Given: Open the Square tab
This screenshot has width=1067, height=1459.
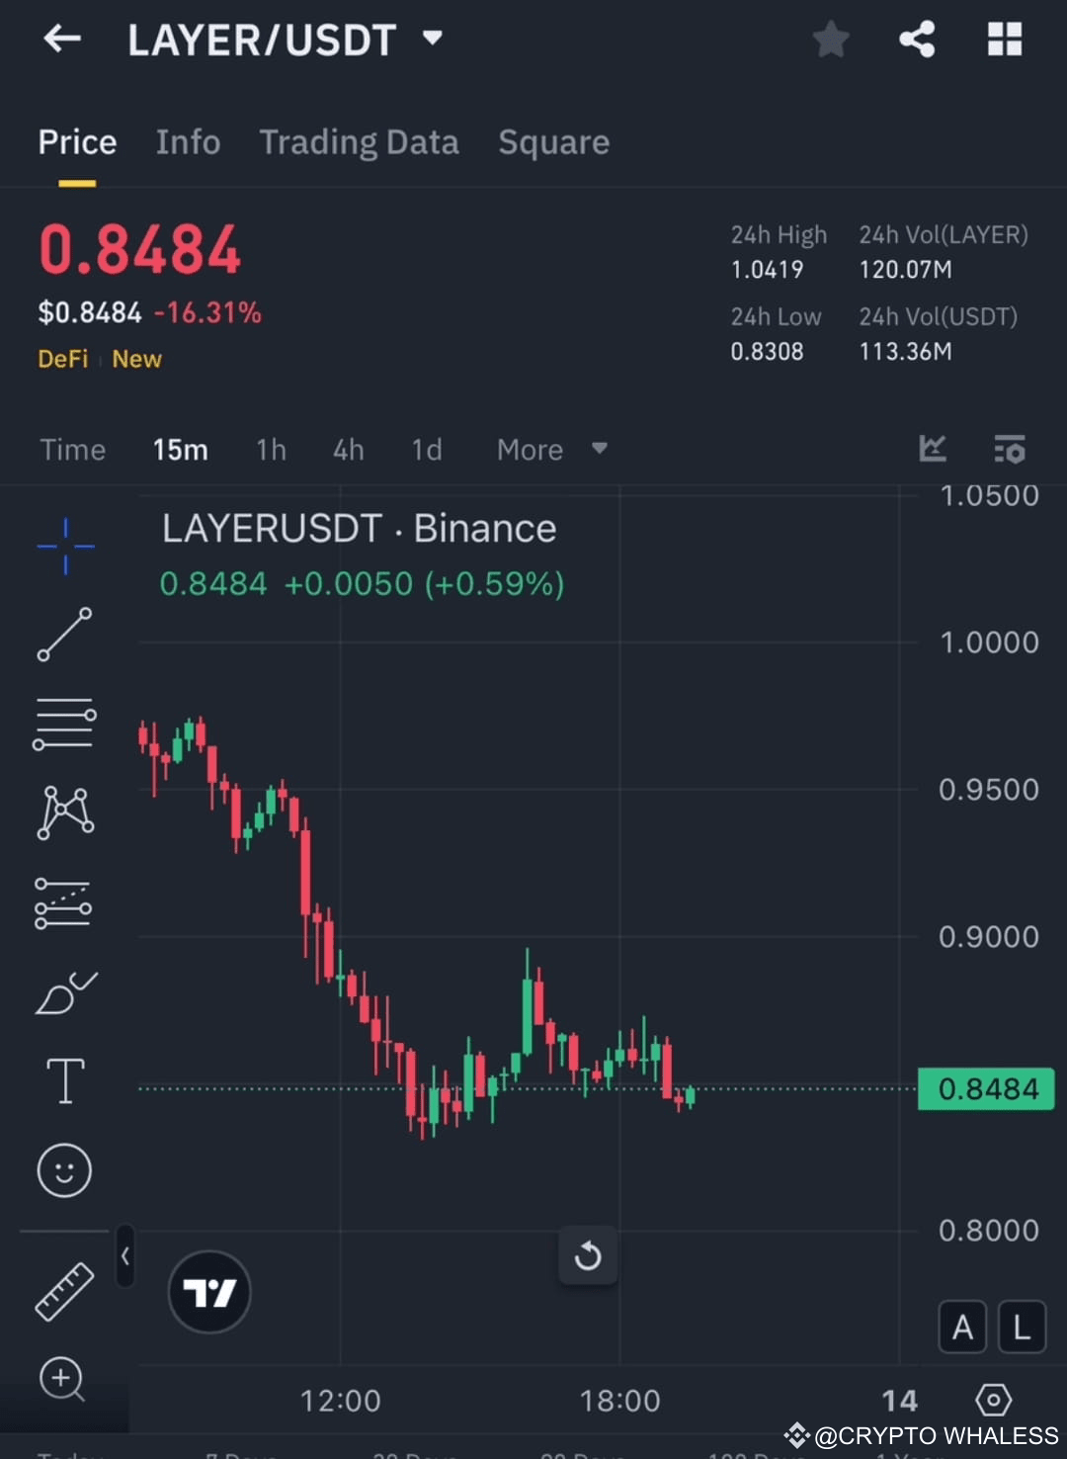Looking at the screenshot, I should point(554,142).
